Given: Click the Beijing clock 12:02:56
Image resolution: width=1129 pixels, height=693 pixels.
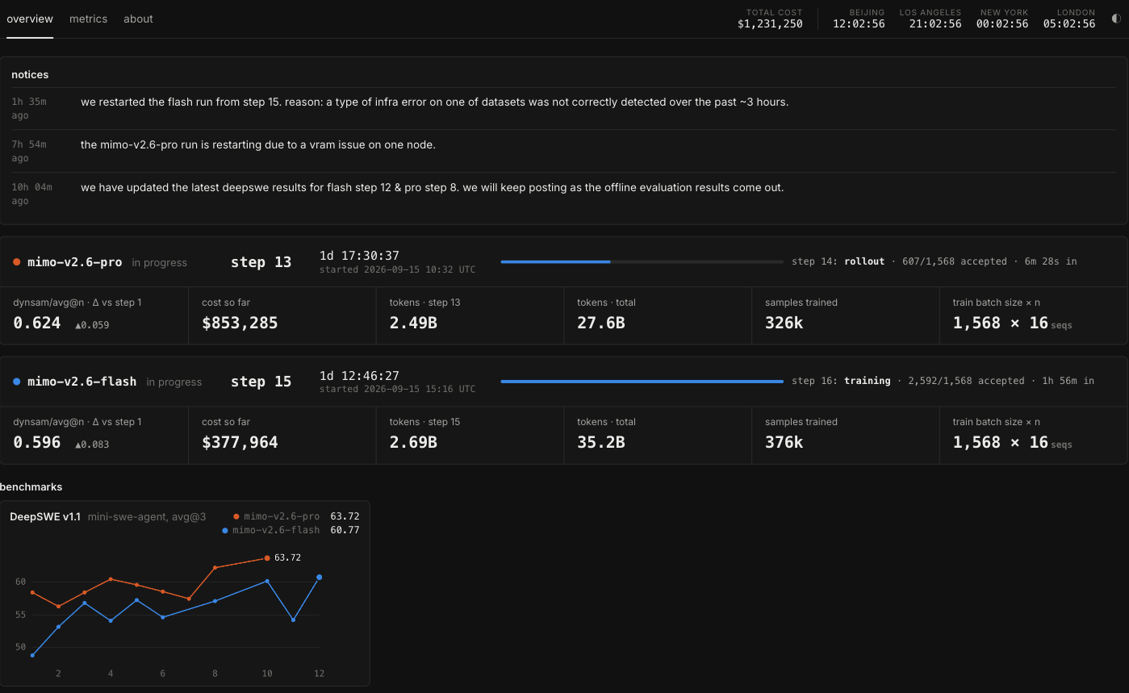Looking at the screenshot, I should point(859,24).
